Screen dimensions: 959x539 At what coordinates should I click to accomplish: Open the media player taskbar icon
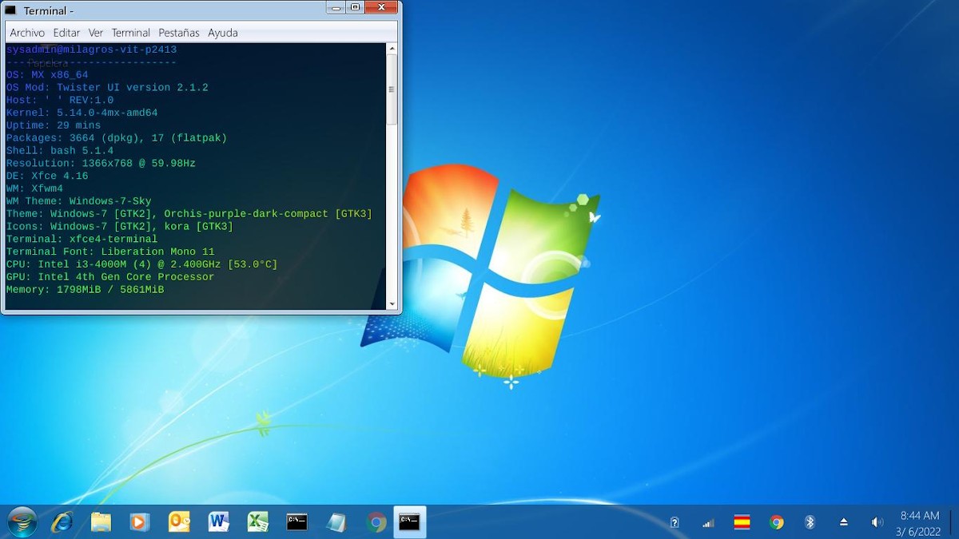(x=139, y=522)
